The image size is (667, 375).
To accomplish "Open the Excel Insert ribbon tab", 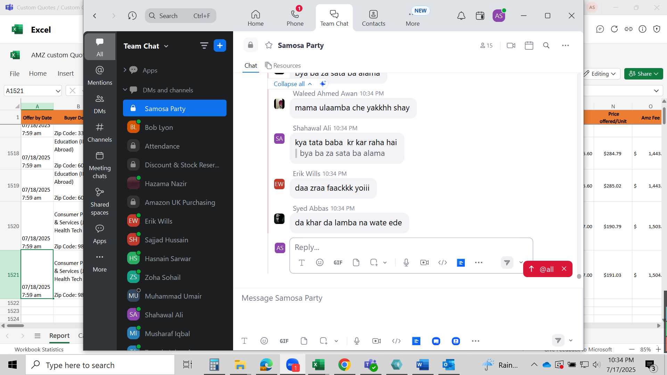I will 66,74.
